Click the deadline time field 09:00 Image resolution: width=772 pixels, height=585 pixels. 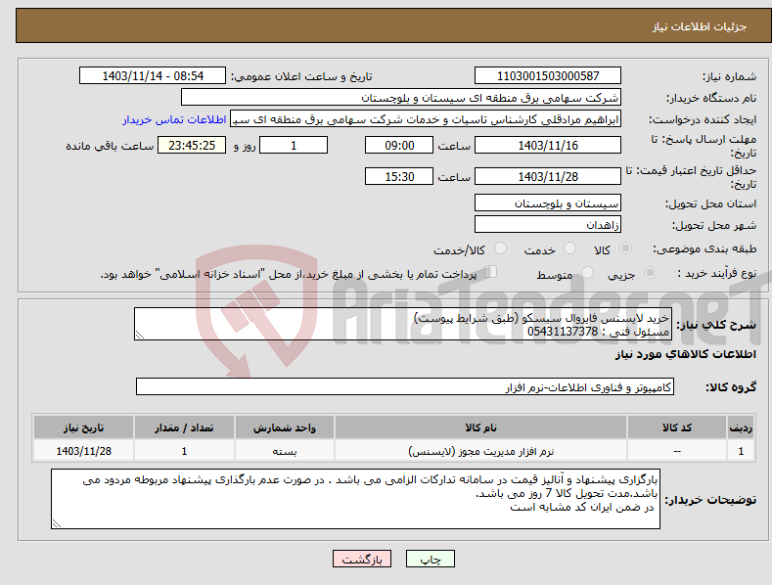(x=399, y=145)
